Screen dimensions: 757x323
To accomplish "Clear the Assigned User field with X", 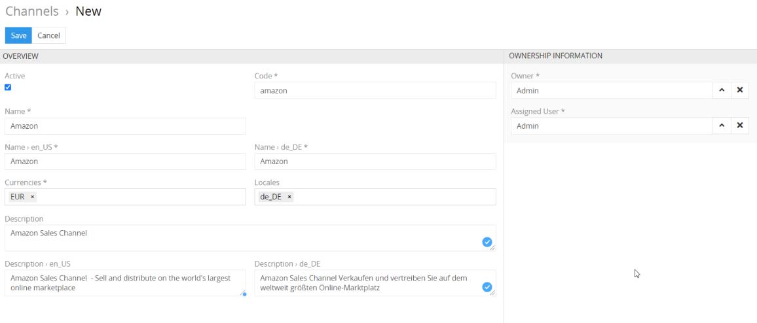I will pos(739,126).
